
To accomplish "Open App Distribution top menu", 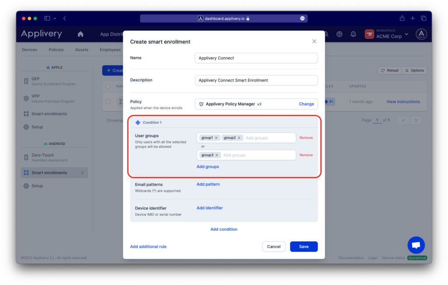I will [x=112, y=34].
